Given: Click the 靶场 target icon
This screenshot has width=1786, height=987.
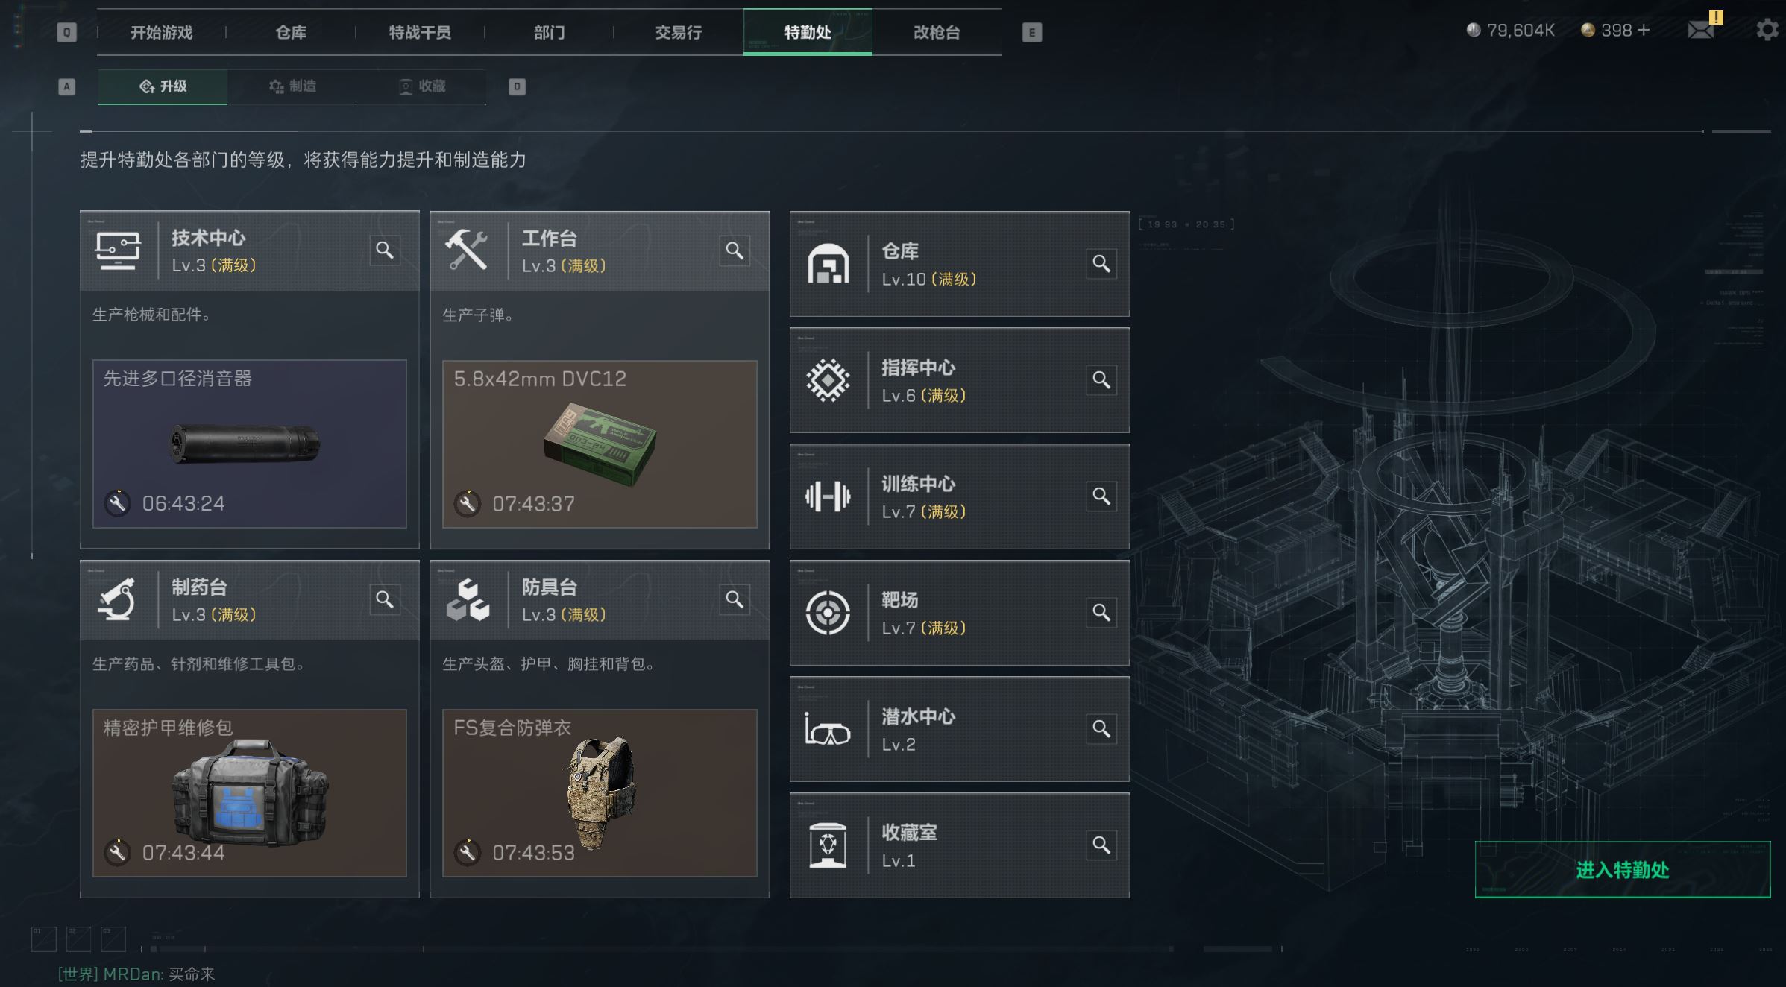Looking at the screenshot, I should tap(828, 613).
